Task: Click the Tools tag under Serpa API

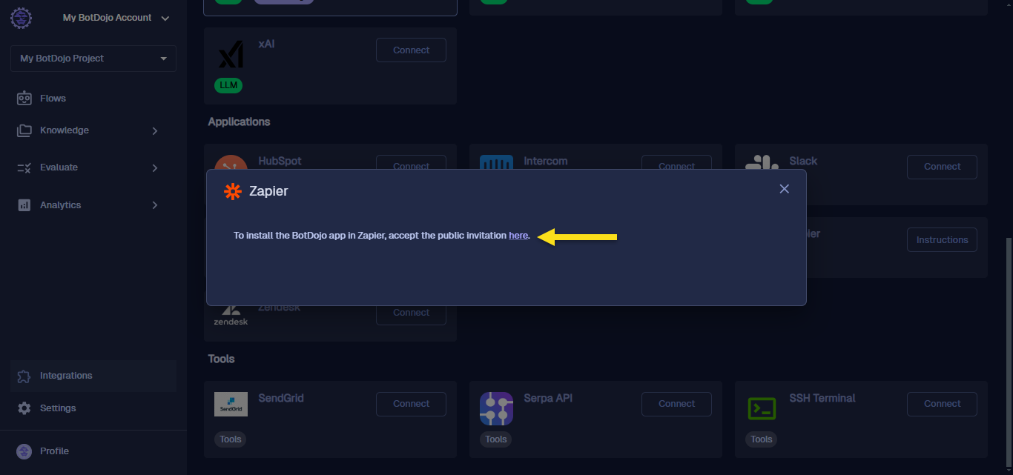Action: click(x=495, y=439)
